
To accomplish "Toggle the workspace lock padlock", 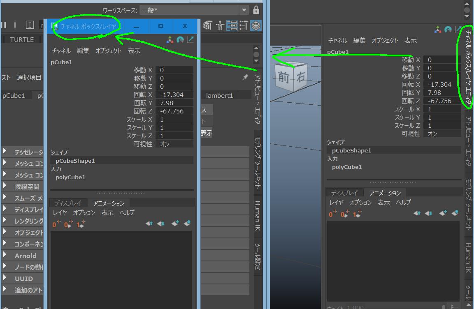I will [256, 10].
